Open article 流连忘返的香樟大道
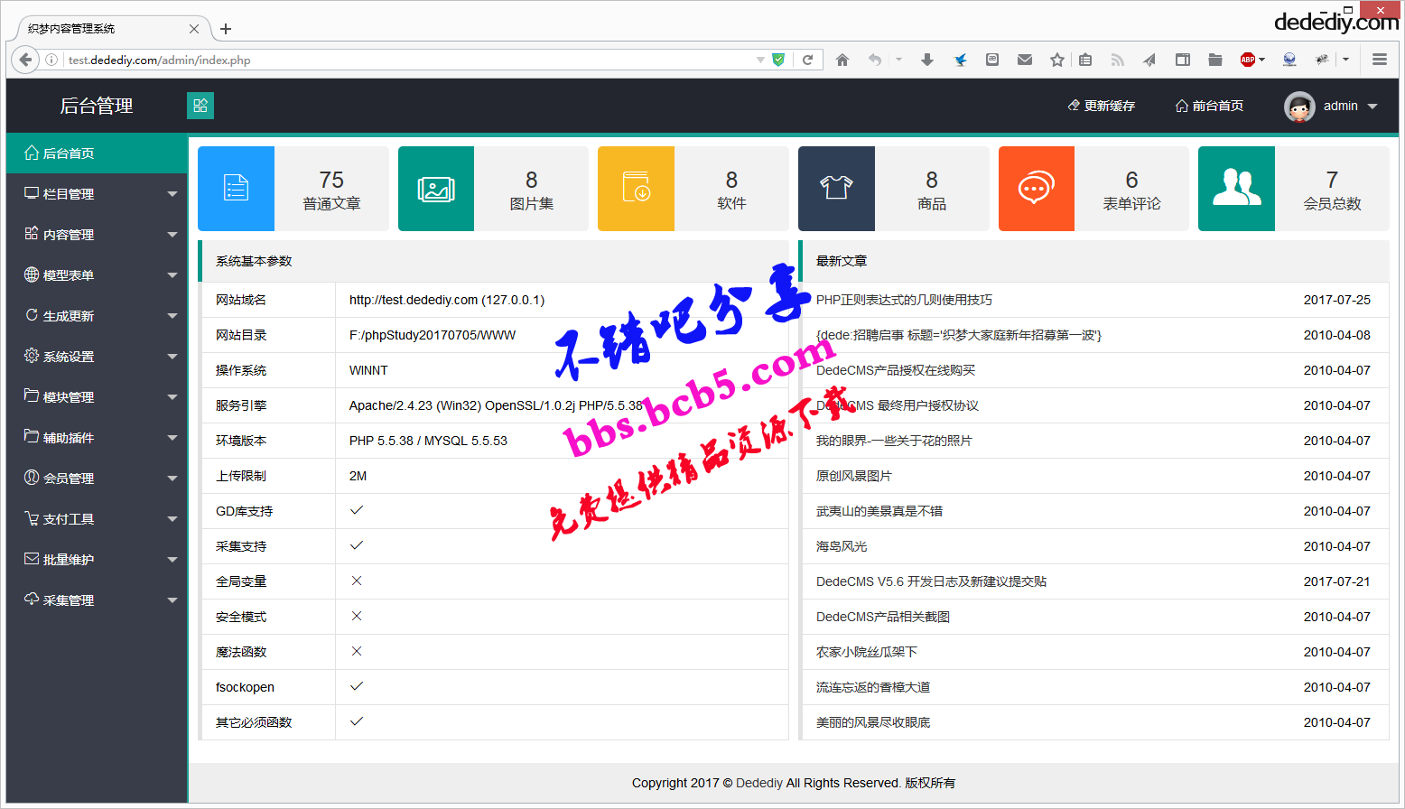The width and height of the screenshot is (1405, 809). coord(873,687)
